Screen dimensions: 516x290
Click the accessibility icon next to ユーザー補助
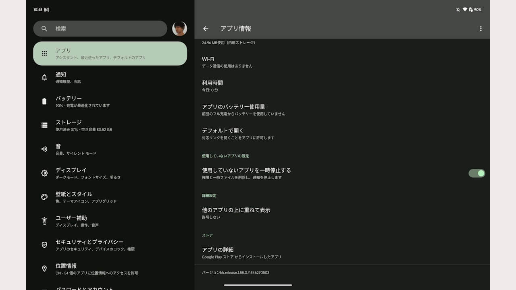click(x=44, y=221)
